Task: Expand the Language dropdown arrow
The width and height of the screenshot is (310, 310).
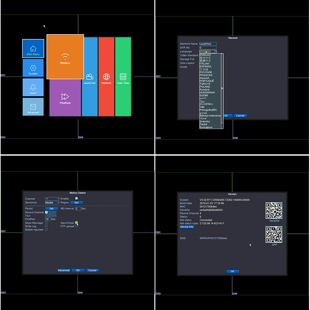Action: [215, 51]
